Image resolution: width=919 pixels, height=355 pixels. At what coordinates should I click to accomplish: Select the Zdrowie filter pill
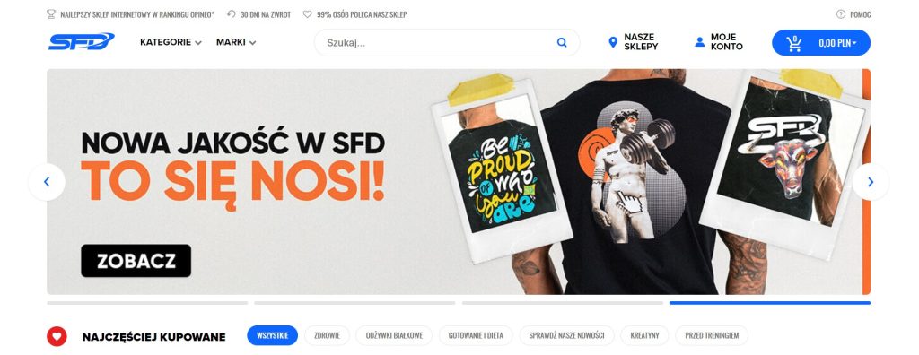click(x=327, y=335)
